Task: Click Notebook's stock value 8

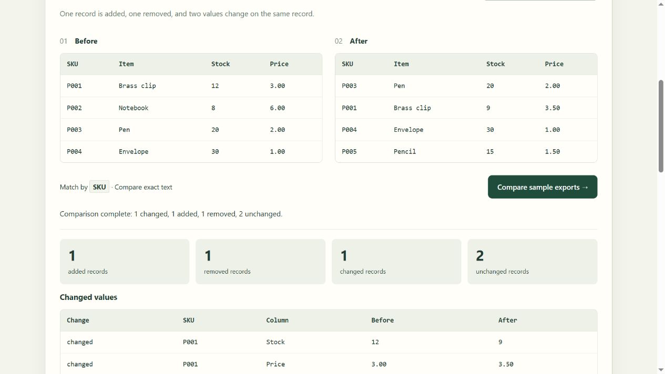Action: coord(213,108)
